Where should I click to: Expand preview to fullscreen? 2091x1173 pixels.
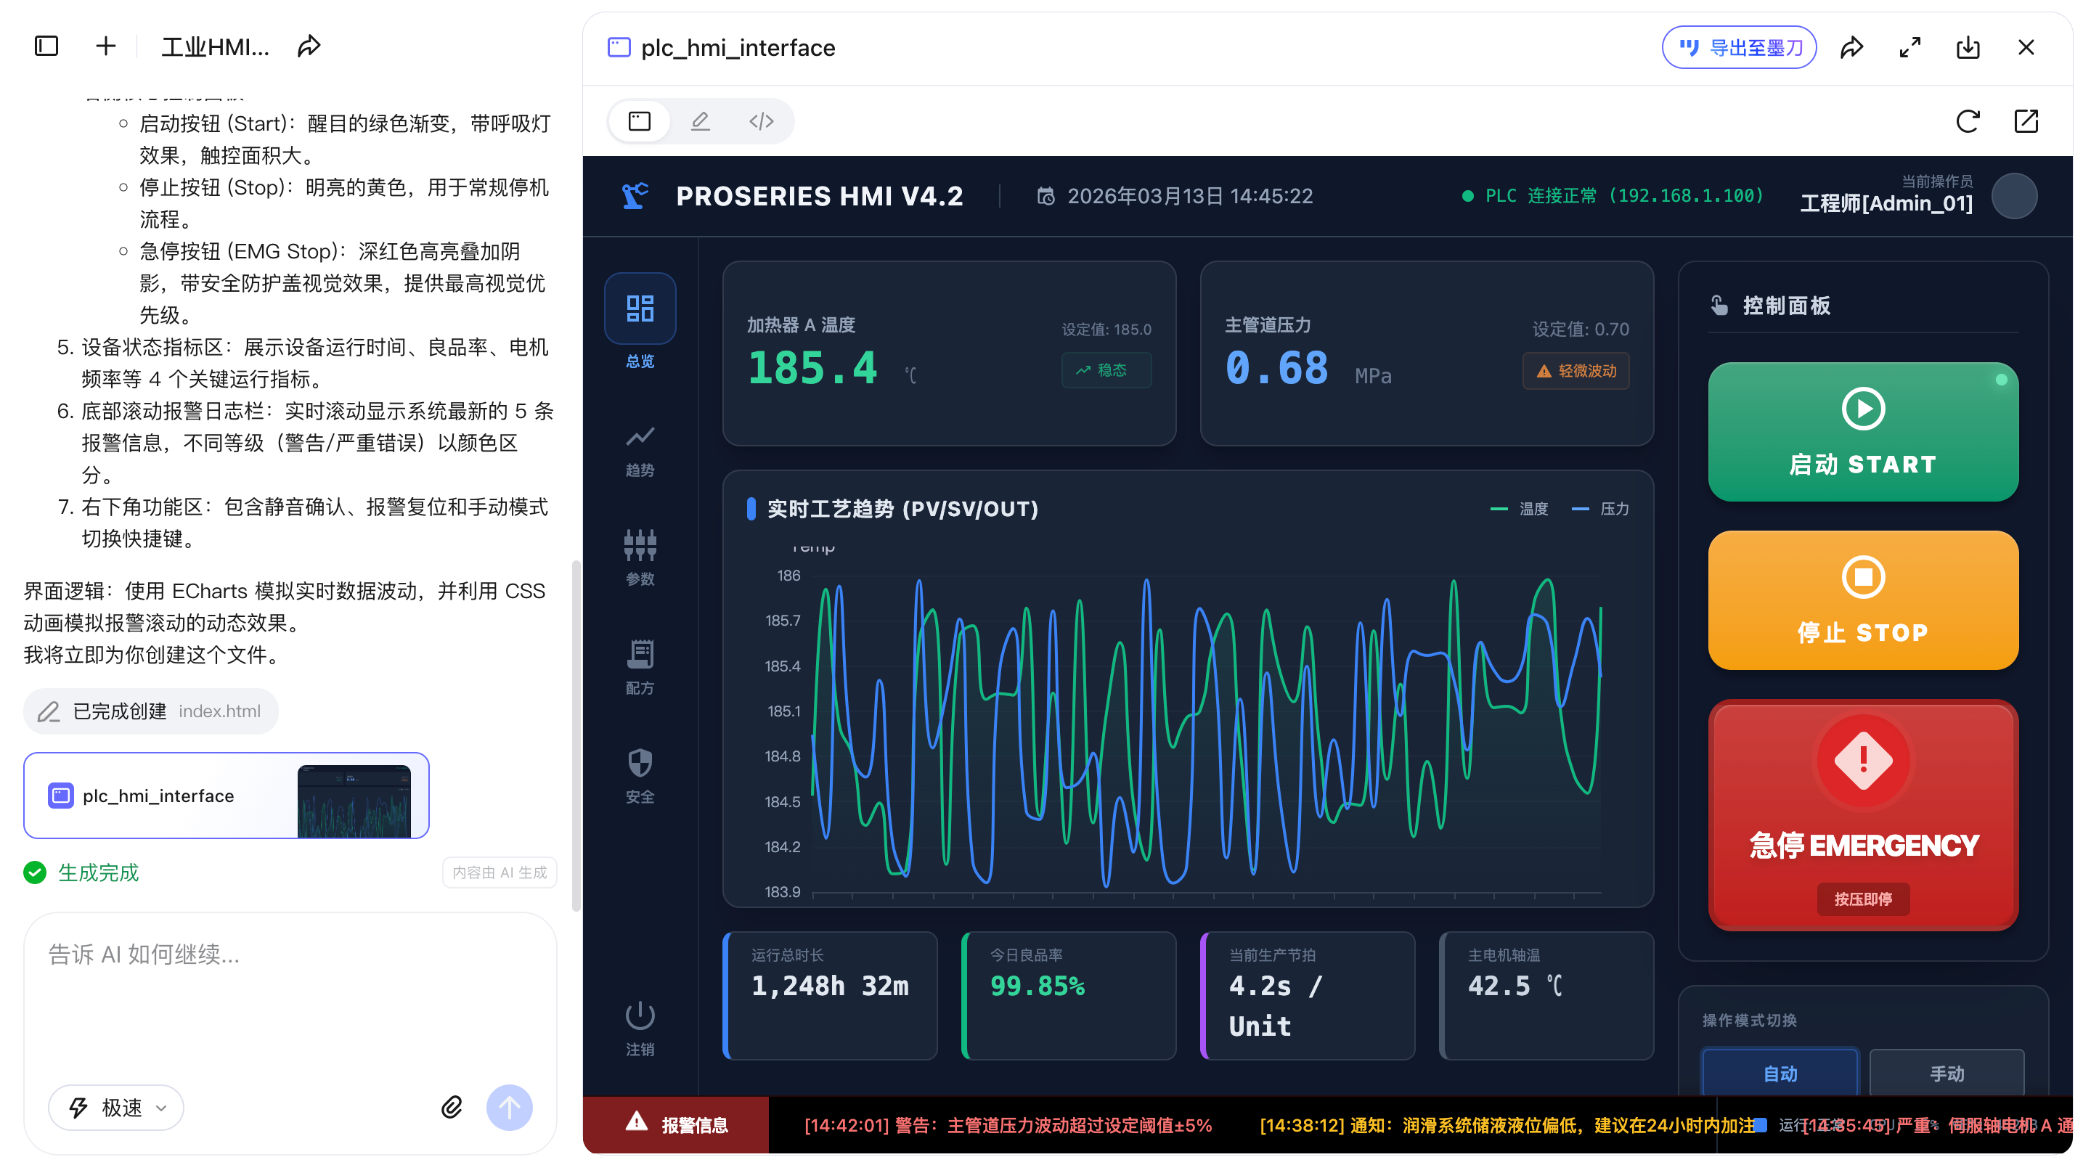click(x=1909, y=48)
